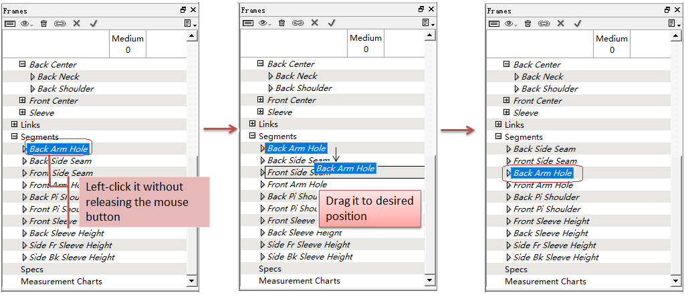688x299 pixels.
Task: Expand Front Center node in the middle panel
Action: [x=260, y=100]
